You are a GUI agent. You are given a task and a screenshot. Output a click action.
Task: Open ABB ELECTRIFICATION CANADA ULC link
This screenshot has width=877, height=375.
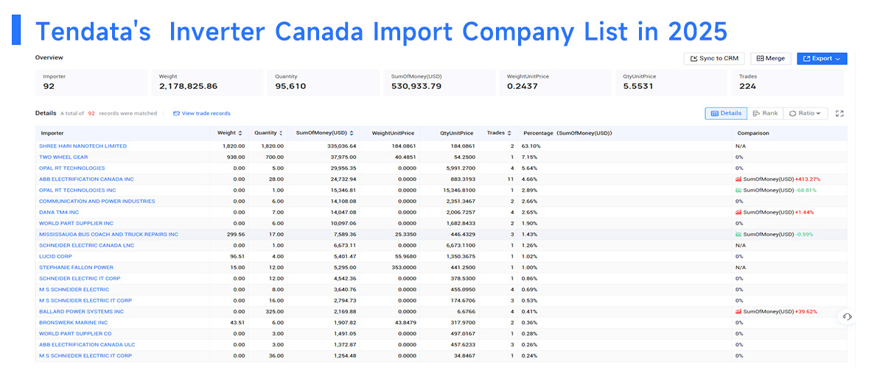click(87, 345)
